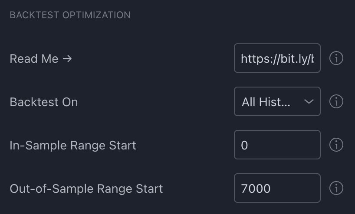Click the In-Sample Range Start label

[x=73, y=145]
